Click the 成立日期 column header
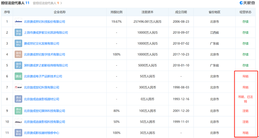Screen dimensions: 259x138 (181, 12)
